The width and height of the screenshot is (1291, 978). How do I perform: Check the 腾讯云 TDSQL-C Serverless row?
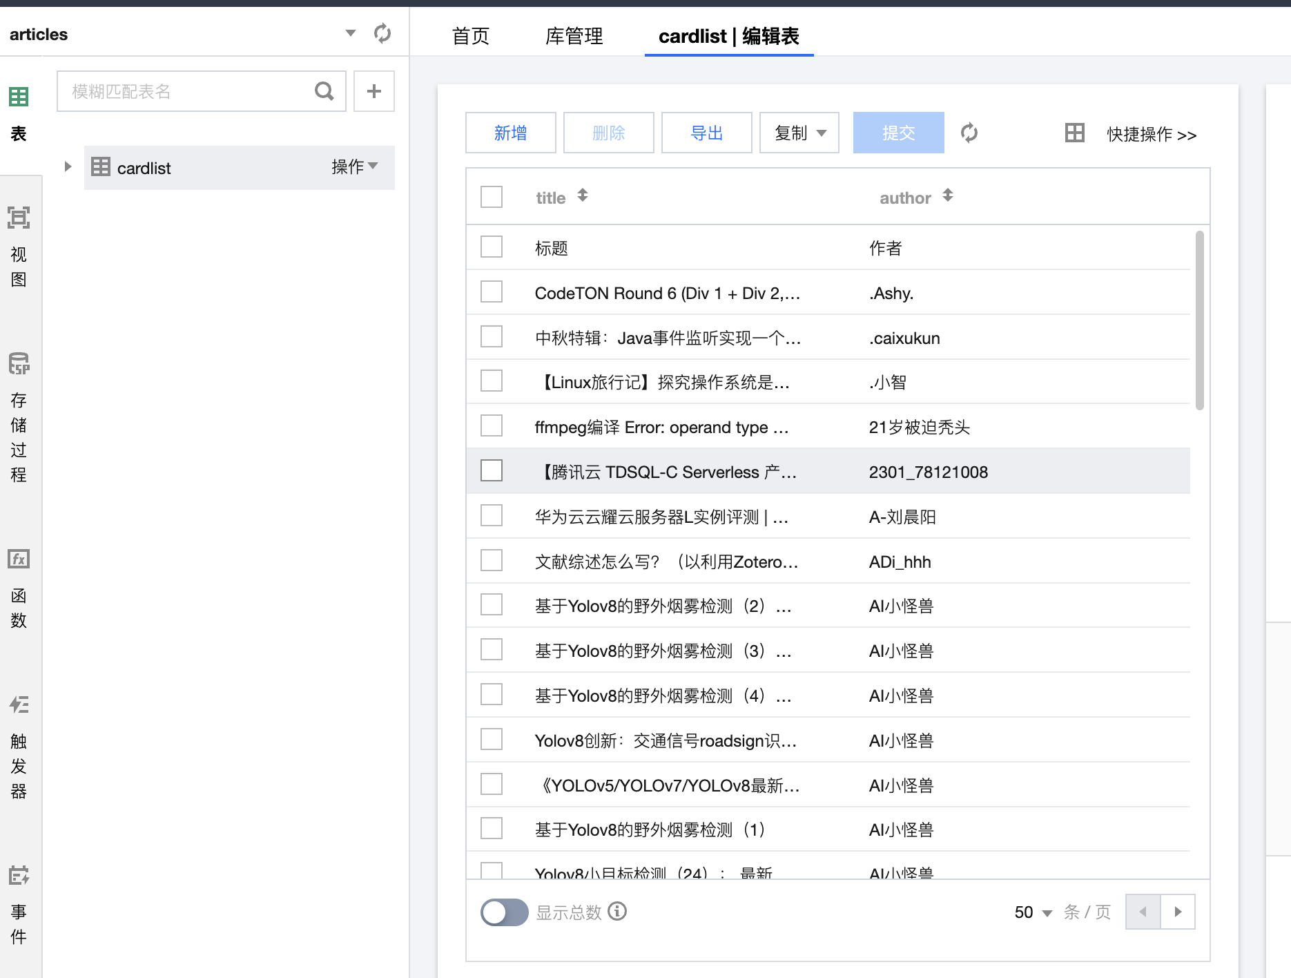pos(492,470)
